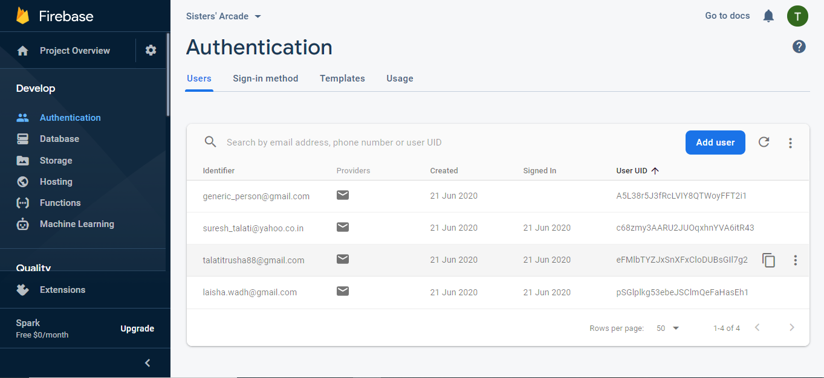824x378 pixels.
Task: Select suresh_talati@yahoo.co.in identifier
Action: coord(253,228)
